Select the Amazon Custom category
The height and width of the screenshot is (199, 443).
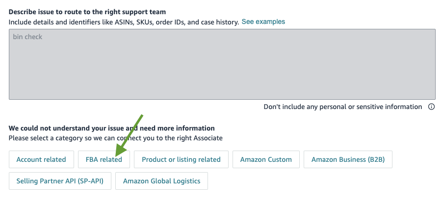tap(266, 159)
